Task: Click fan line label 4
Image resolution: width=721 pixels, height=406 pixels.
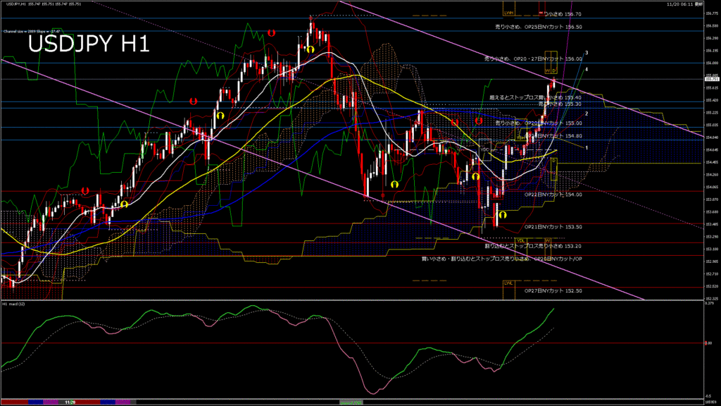Action: [587, 70]
